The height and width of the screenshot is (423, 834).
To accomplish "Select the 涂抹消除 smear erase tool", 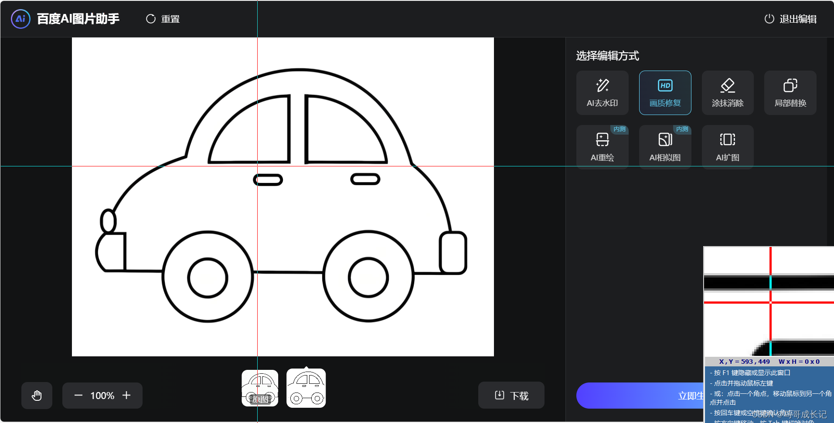I will point(728,93).
